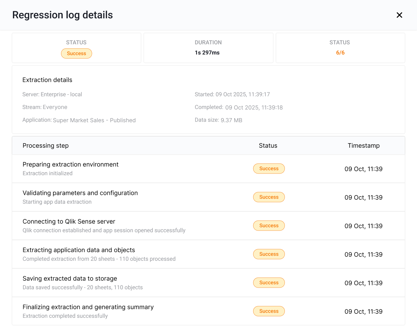Click the Success badge for Extracting application data
This screenshot has height=330, width=417.
point(269,254)
